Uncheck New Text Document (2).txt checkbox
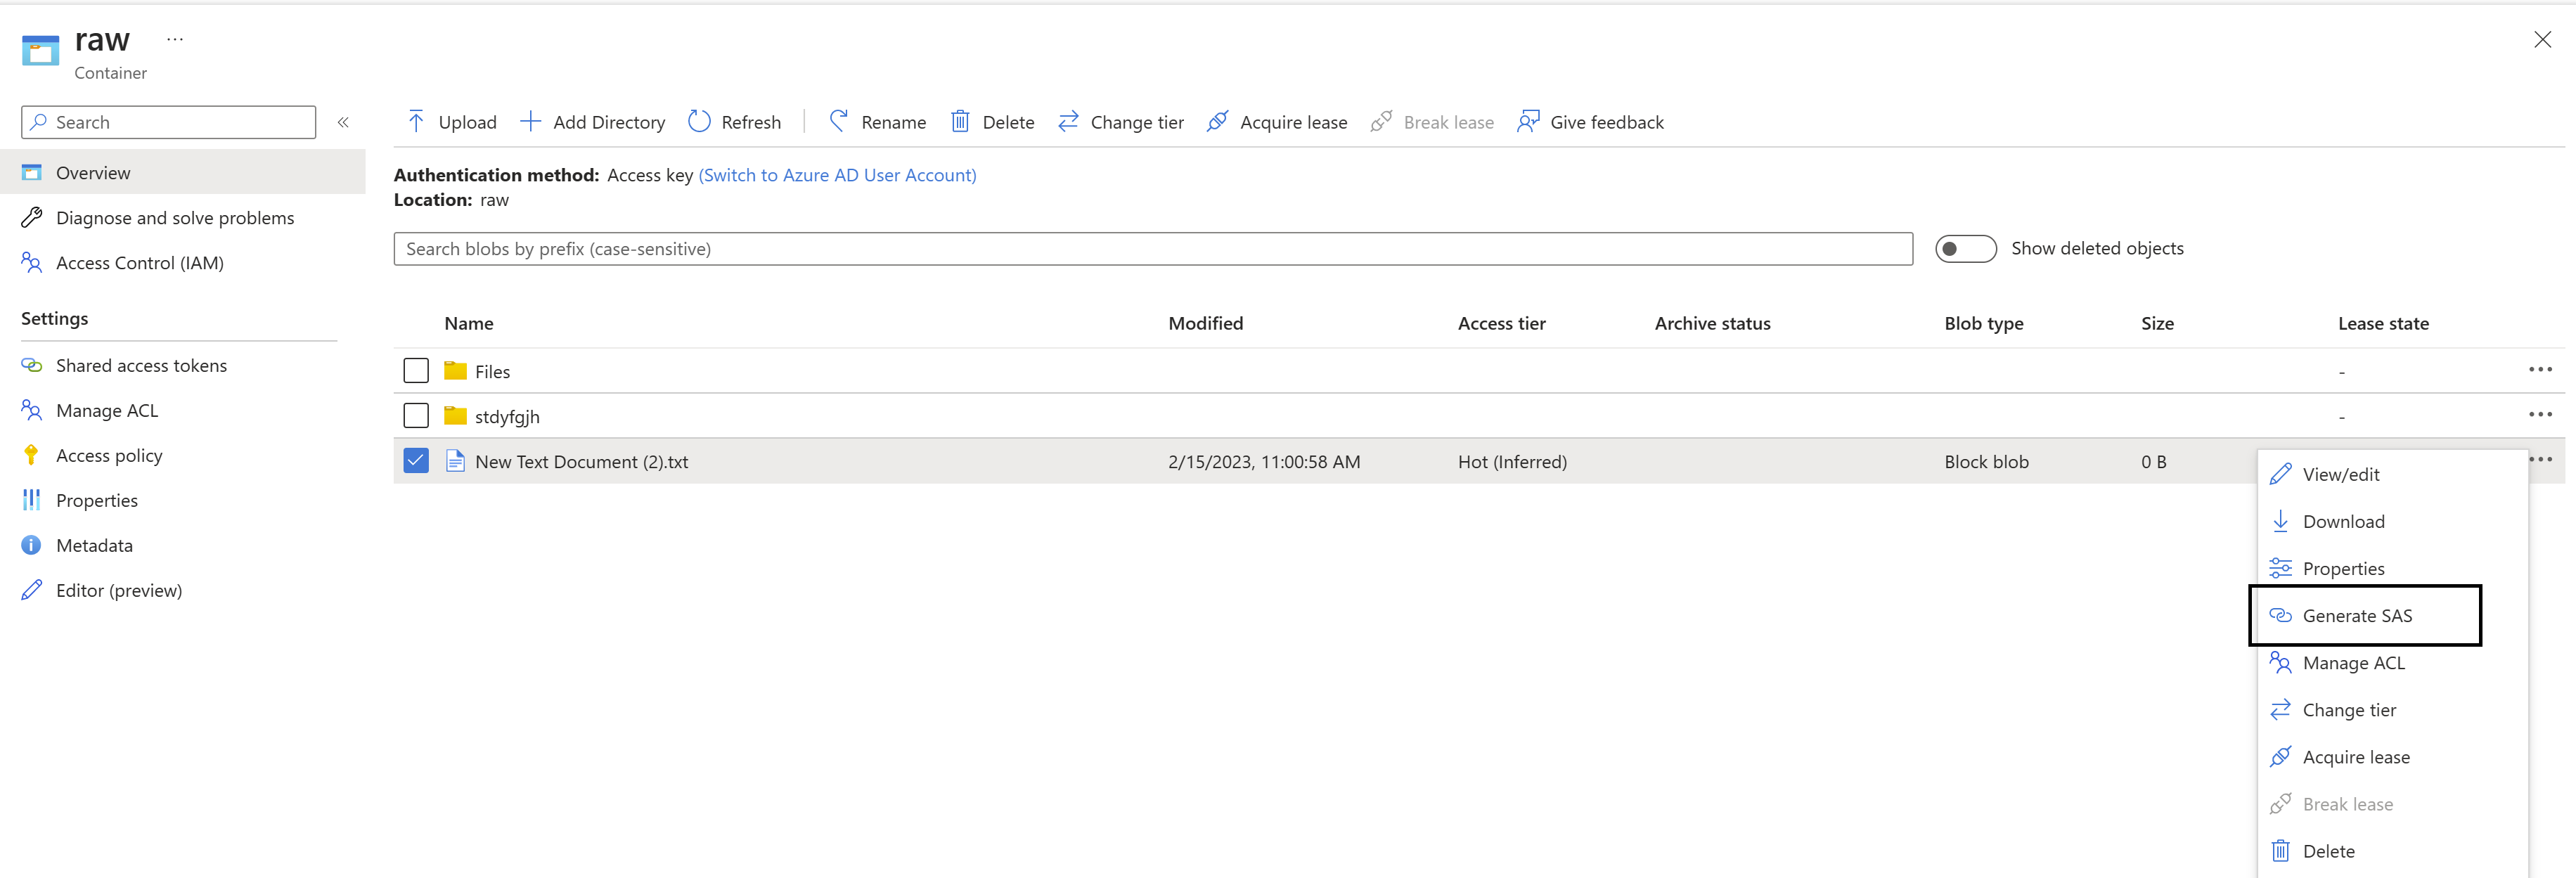The height and width of the screenshot is (878, 2576). (x=416, y=461)
